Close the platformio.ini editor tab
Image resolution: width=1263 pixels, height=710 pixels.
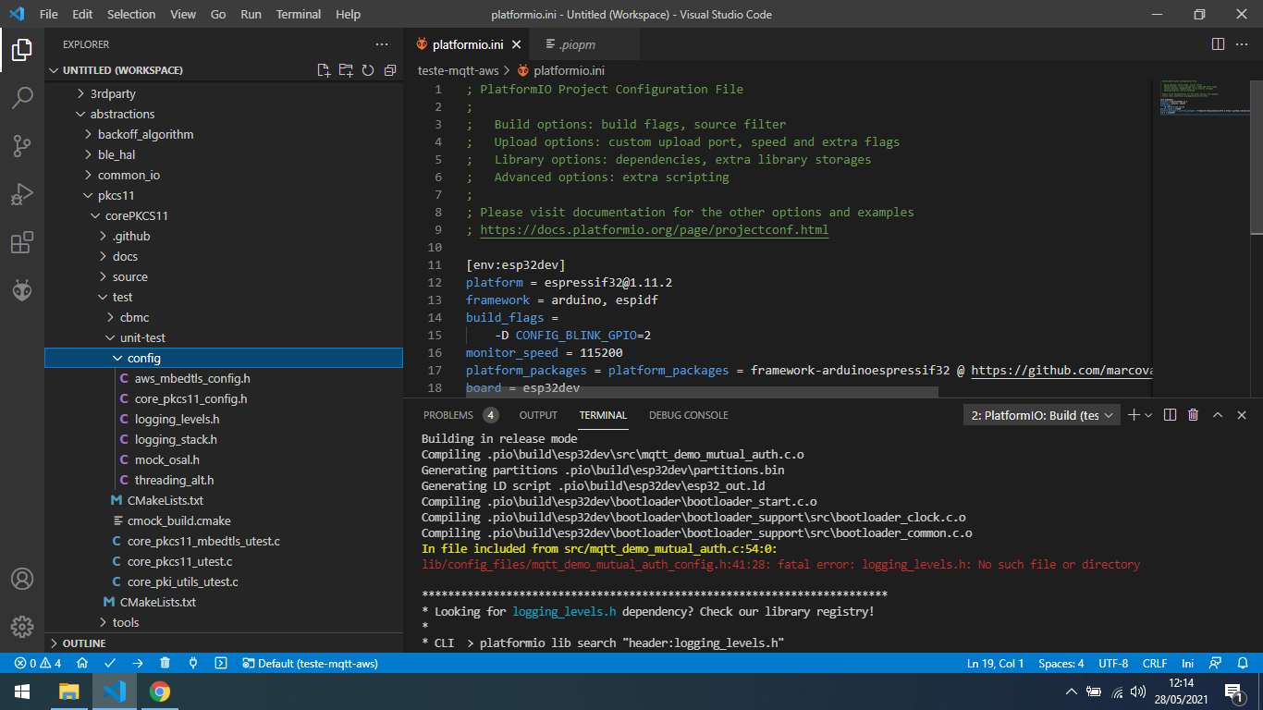(x=516, y=44)
